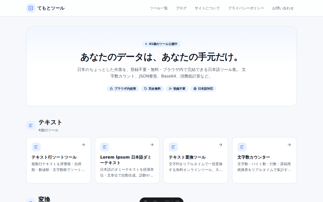Viewport: 323px width, 202px height.
Task: Click the テキスト category heading icon
Action: pos(31,125)
